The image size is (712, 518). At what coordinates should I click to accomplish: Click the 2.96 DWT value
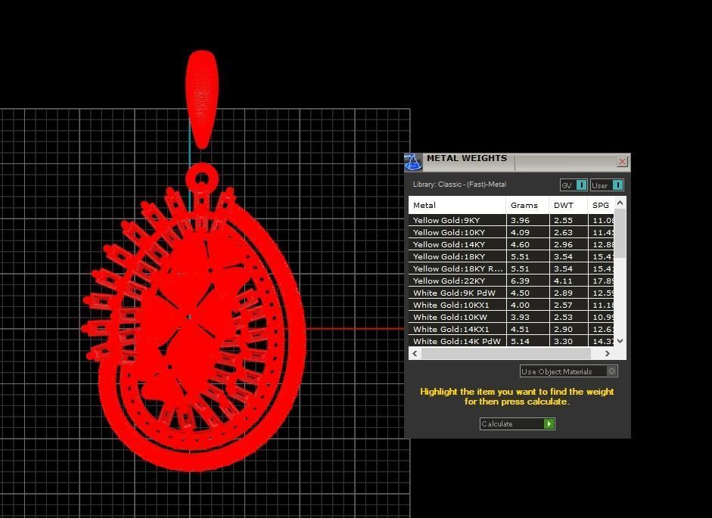click(x=563, y=244)
